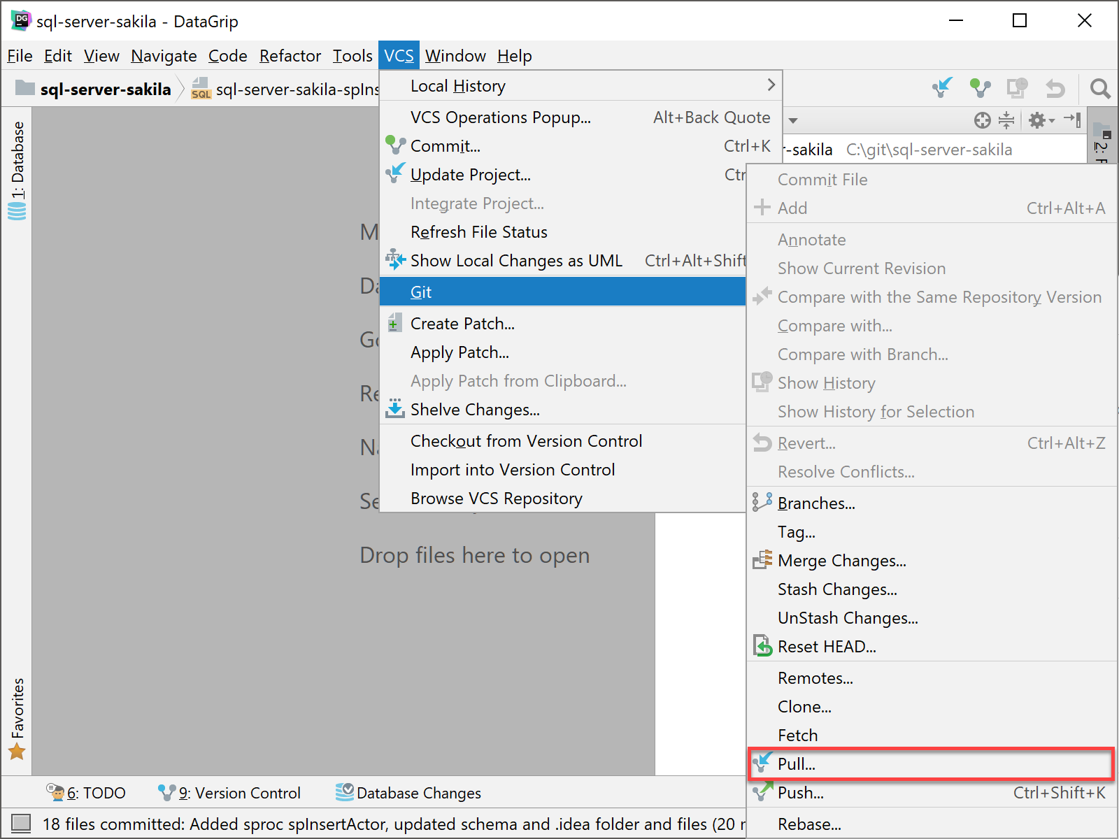Select Stash Changes

point(932,589)
